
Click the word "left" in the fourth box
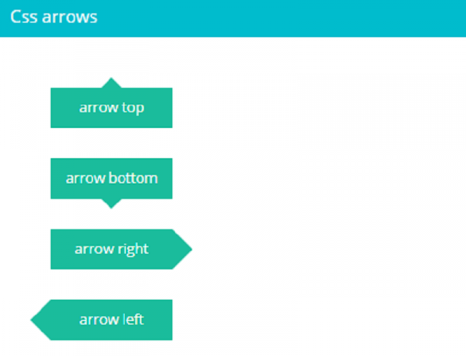point(133,320)
